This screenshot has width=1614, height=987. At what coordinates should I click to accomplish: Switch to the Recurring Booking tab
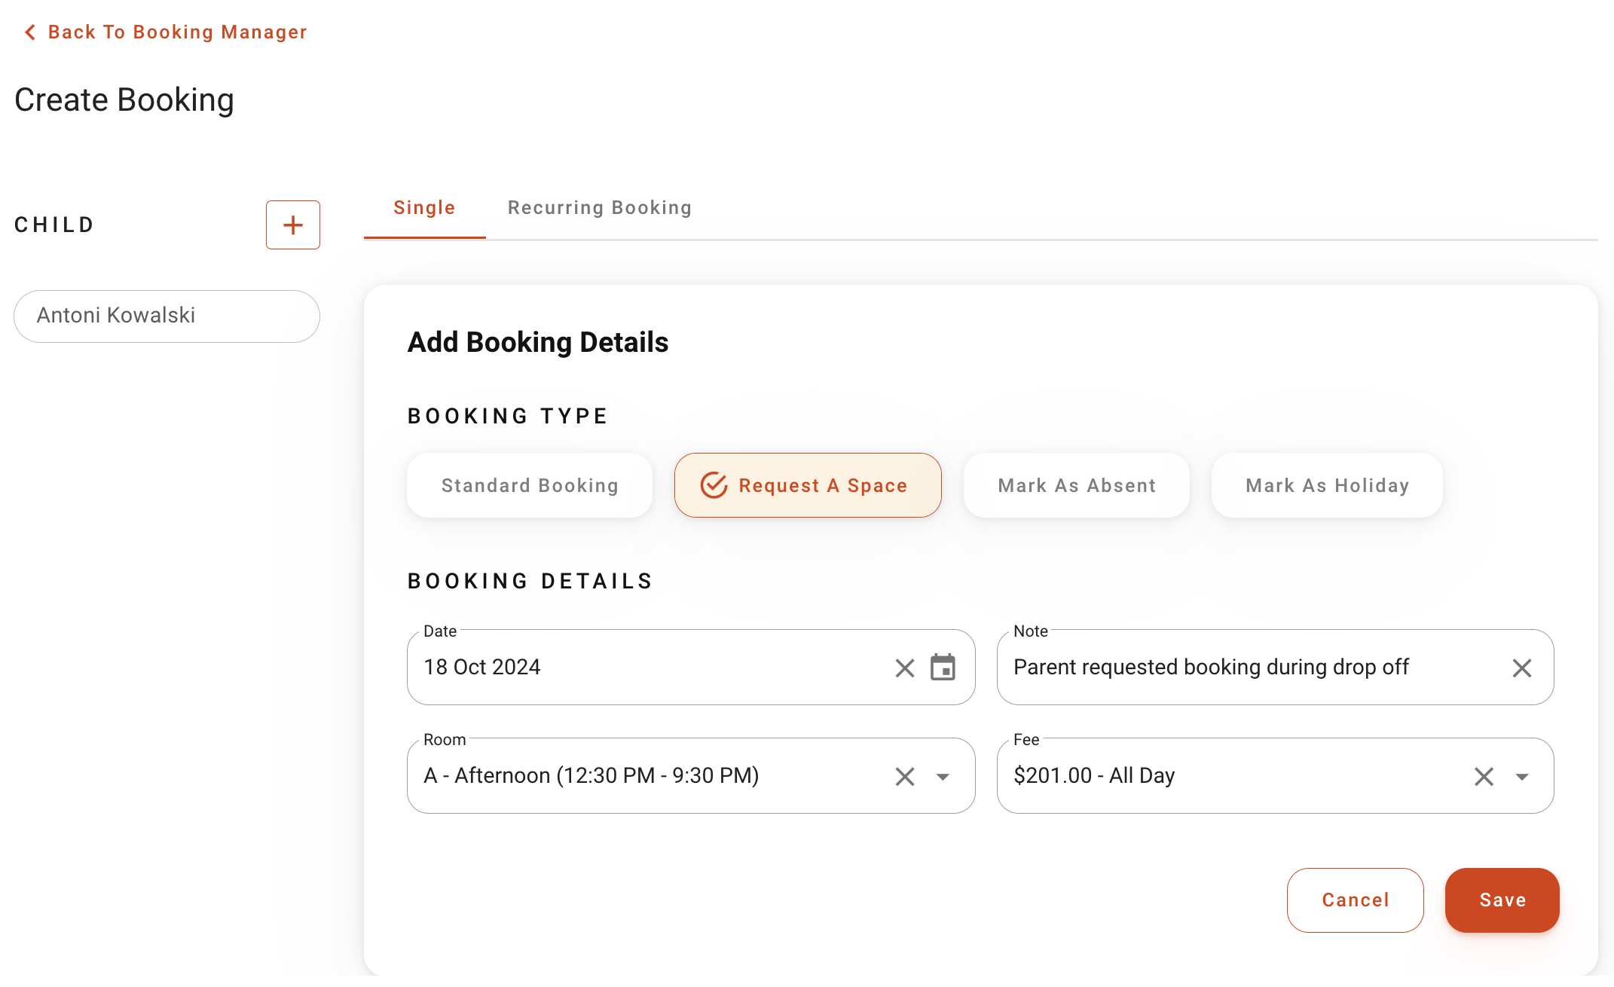[x=599, y=208]
